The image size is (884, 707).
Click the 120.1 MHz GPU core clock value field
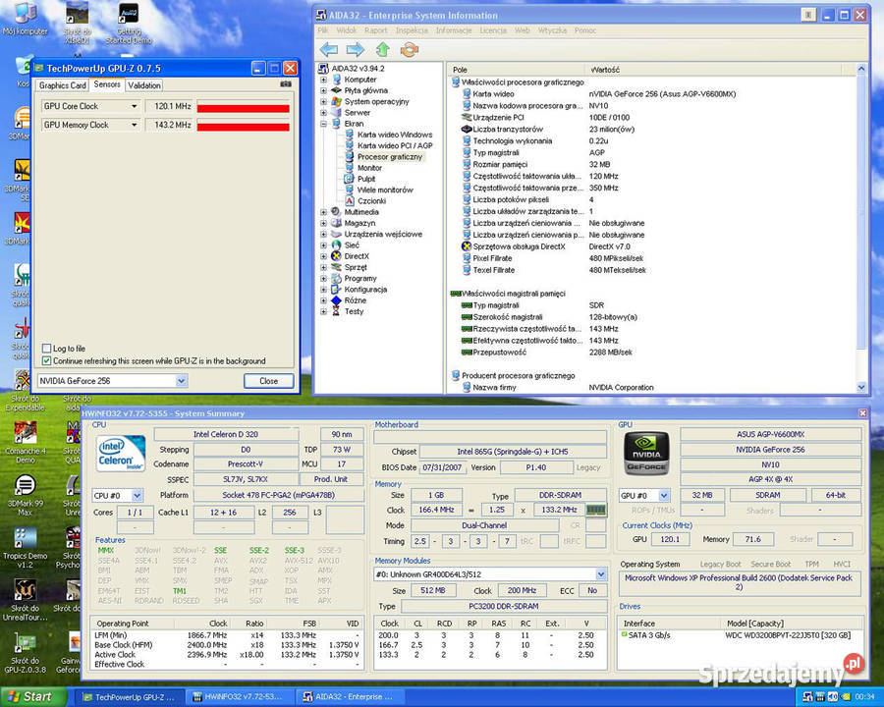click(170, 106)
